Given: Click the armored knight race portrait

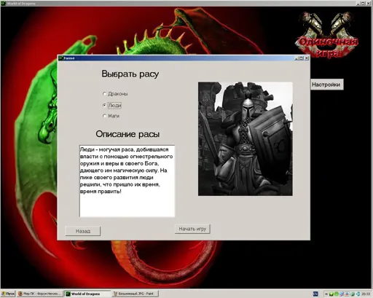Looking at the screenshot, I should pos(246,139).
